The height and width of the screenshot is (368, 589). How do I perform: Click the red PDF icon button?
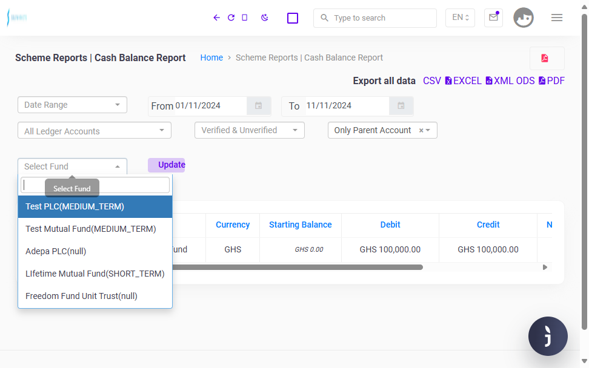tap(547, 58)
